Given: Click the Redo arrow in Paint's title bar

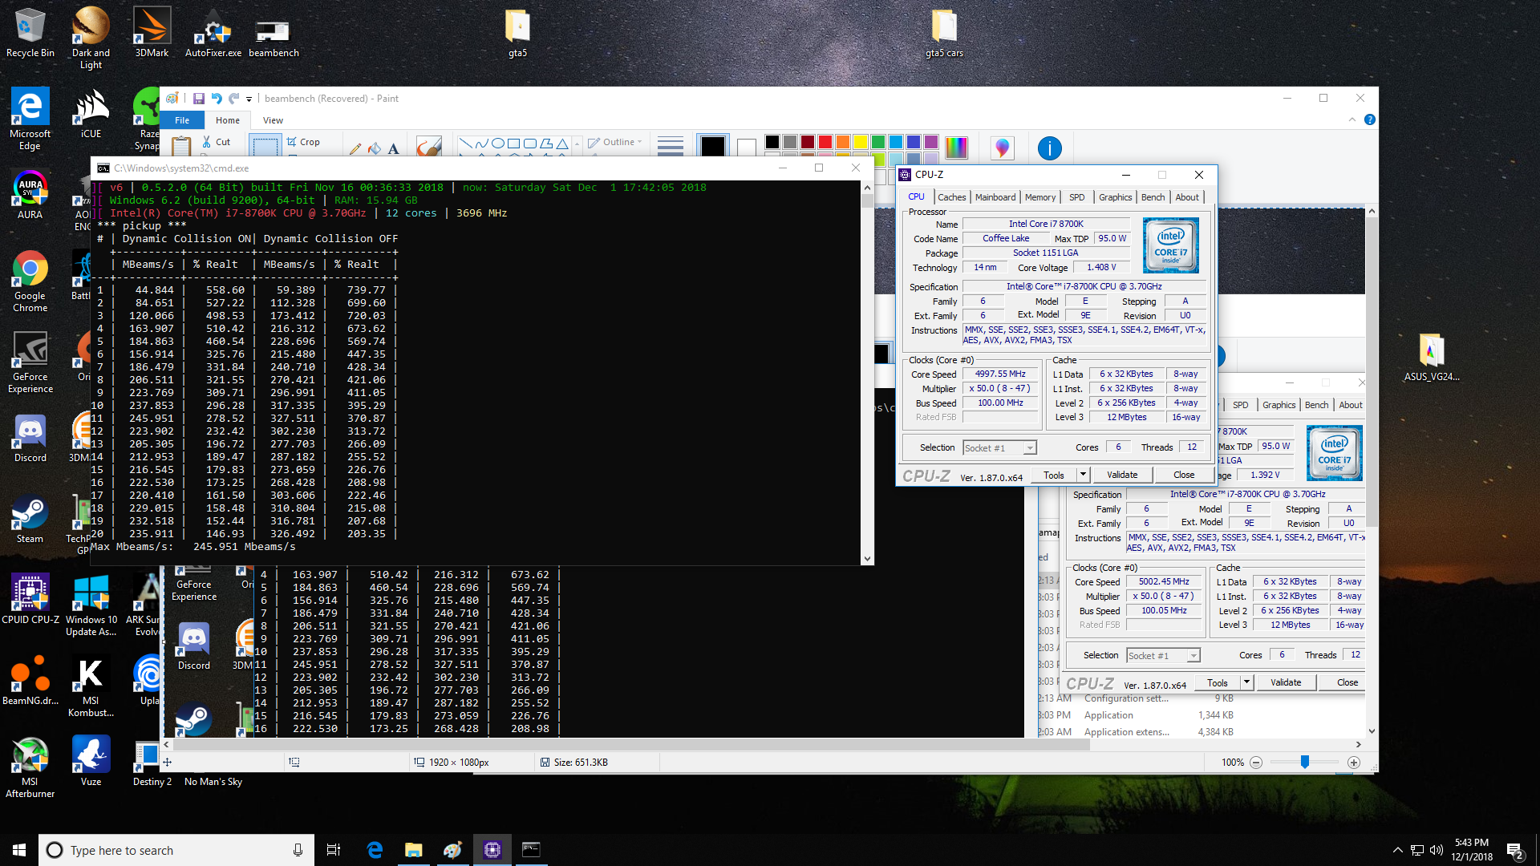Looking at the screenshot, I should [233, 99].
